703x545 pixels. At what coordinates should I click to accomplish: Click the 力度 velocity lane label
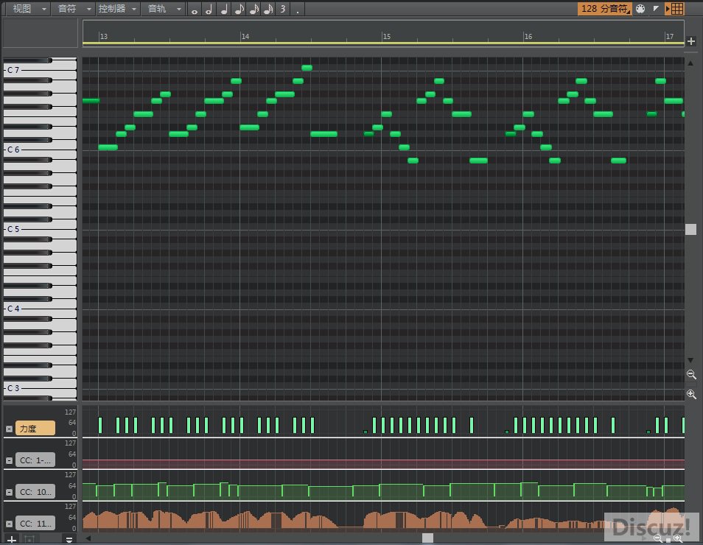35,429
